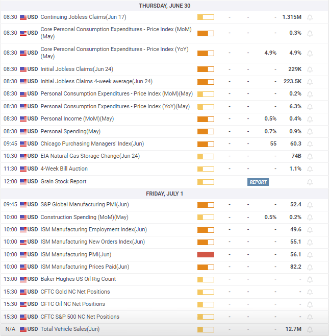This screenshot has height=336, width=329.
Task: Click alert bell for Personal Spending(May)
Action: tap(310, 132)
